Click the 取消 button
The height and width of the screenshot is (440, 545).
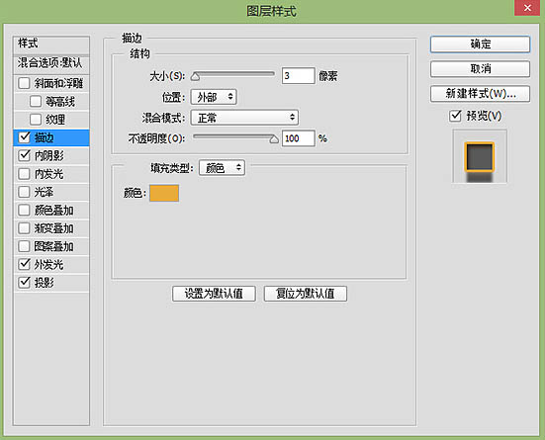pos(480,69)
